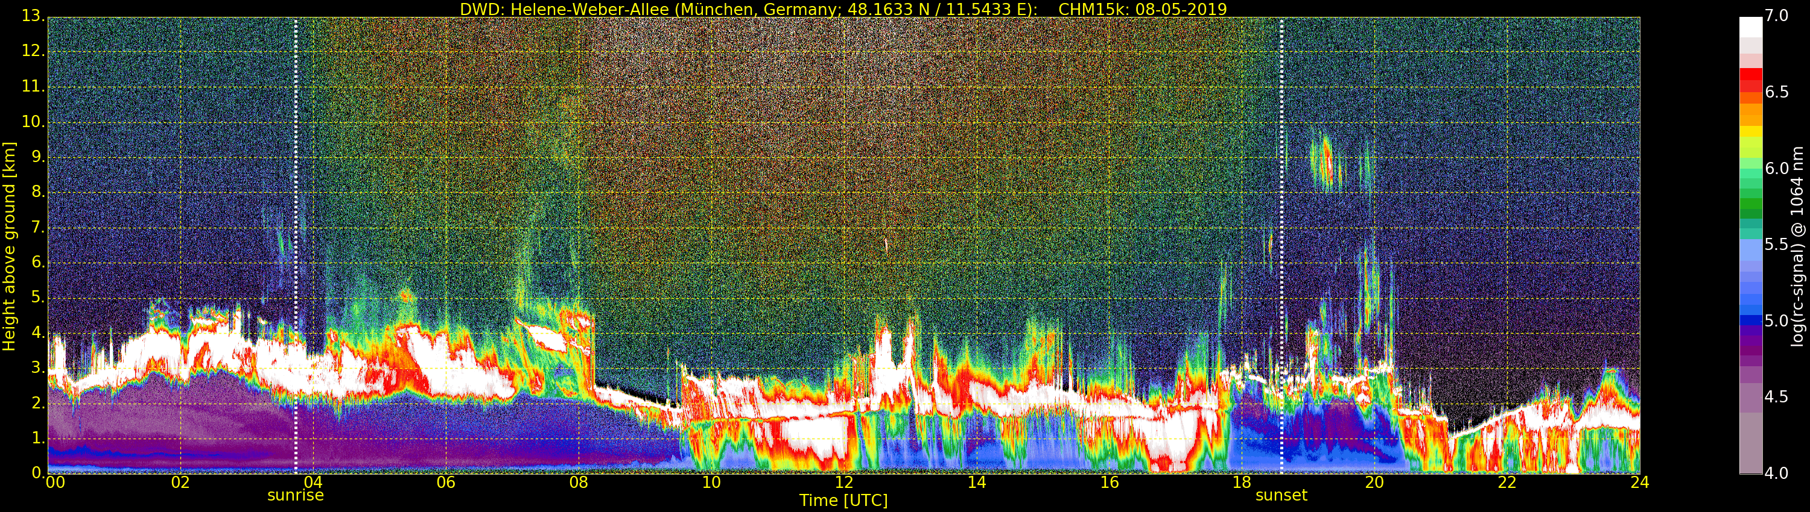Click the x-axis tick label '18'
This screenshot has height=512, width=1810.
[x=1242, y=482]
